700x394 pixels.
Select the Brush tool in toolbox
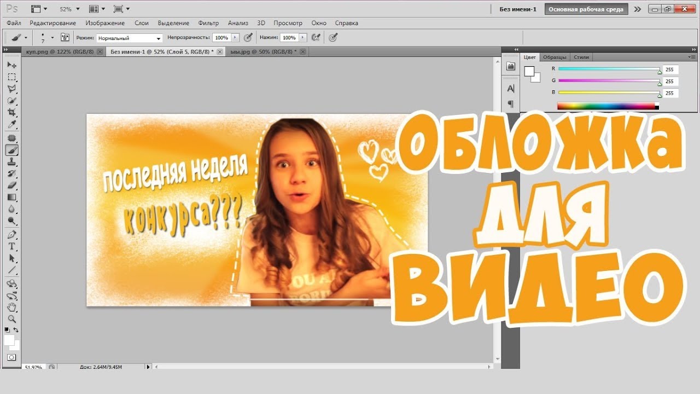pos(11,150)
